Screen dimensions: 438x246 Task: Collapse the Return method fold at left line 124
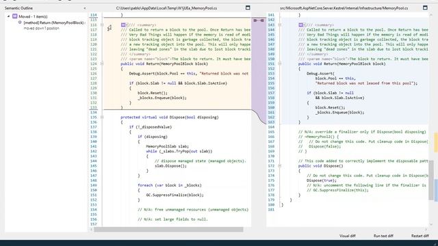pos(102,64)
